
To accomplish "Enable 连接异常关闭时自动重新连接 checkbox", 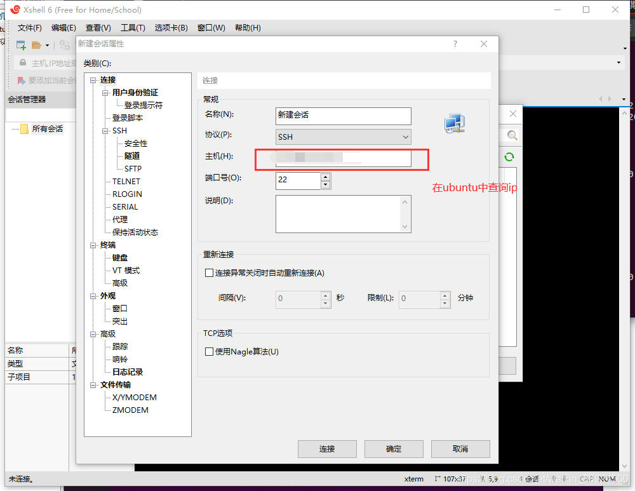I will (209, 273).
